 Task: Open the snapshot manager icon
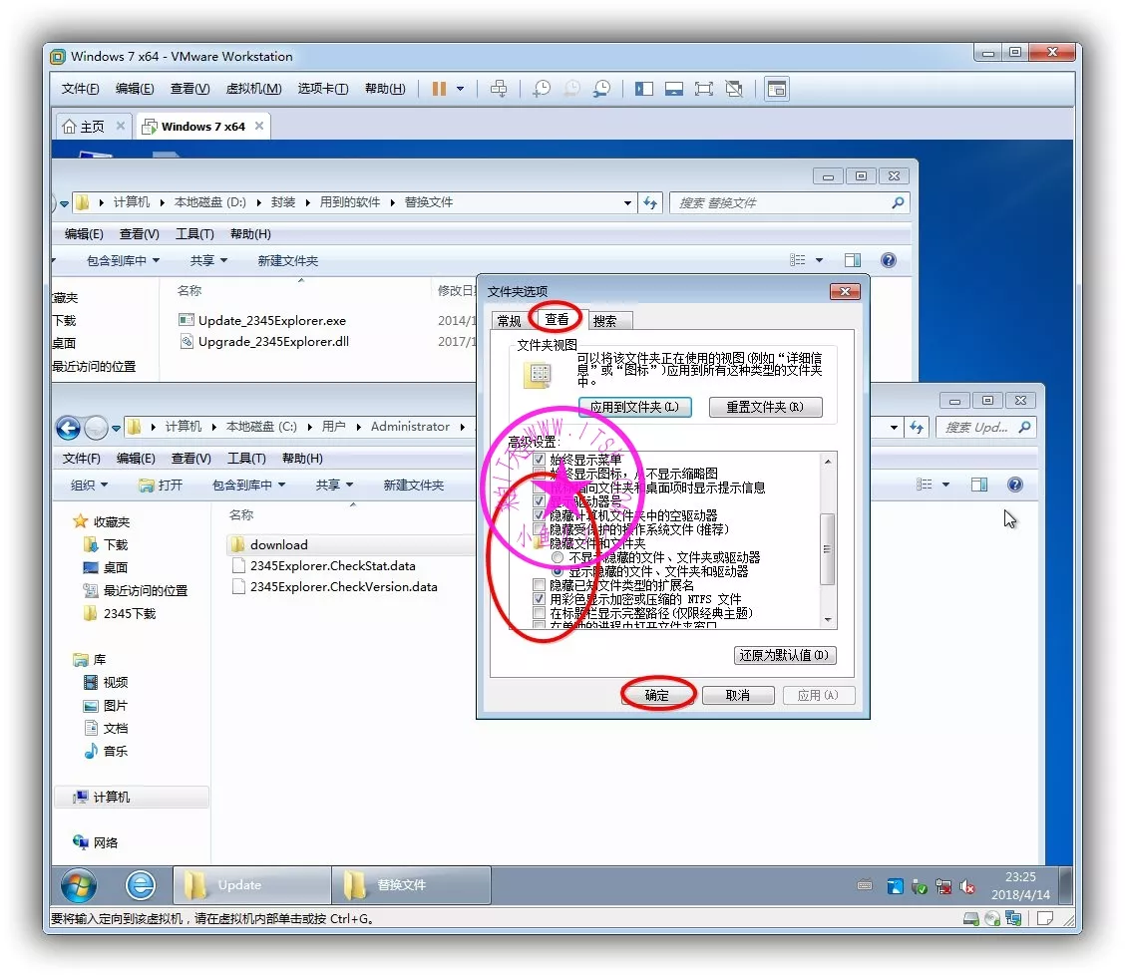[602, 89]
